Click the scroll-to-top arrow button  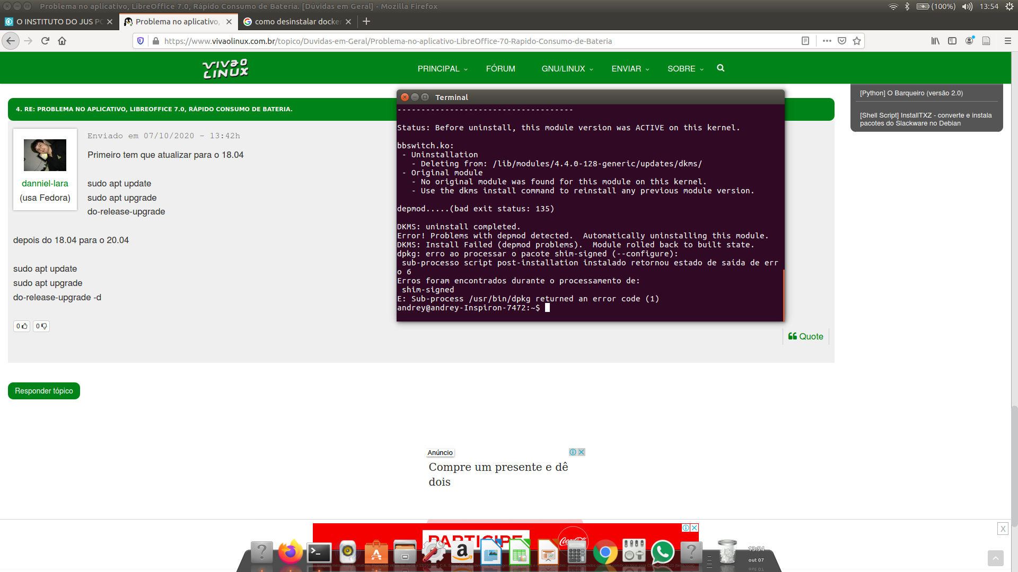[995, 558]
